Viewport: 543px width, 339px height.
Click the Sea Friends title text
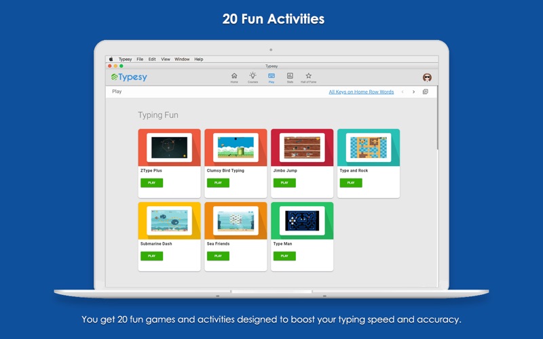(218, 244)
